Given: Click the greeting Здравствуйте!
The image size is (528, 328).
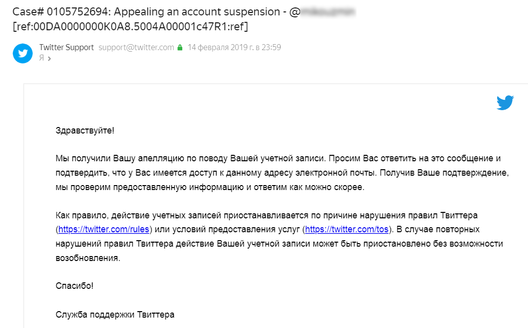Looking at the screenshot, I should (x=85, y=131).
